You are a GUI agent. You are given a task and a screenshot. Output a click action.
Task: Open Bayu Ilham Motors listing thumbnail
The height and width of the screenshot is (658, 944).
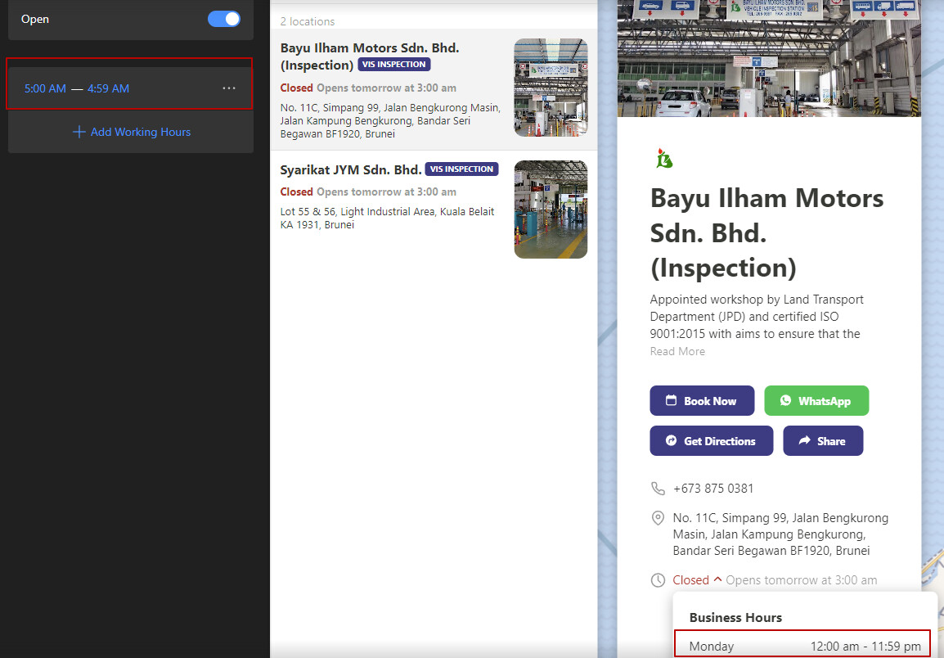(551, 88)
